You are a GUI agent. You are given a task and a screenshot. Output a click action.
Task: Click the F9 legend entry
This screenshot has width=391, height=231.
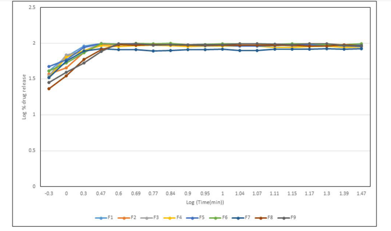pyautogui.click(x=287, y=218)
